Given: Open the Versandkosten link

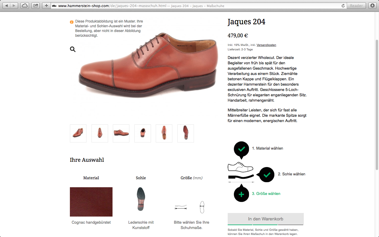Looking at the screenshot, I should [266, 45].
